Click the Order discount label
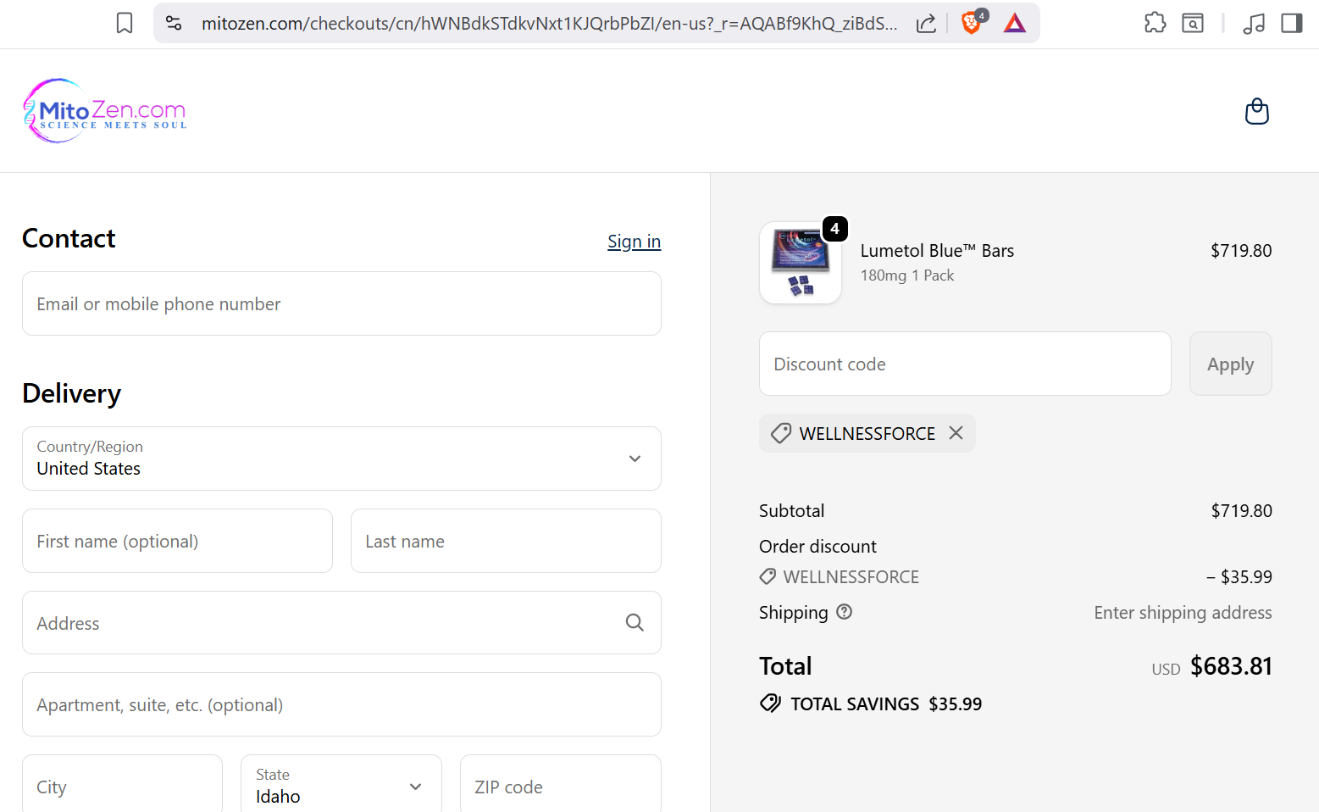Screen dimensions: 1319x812 (817, 546)
